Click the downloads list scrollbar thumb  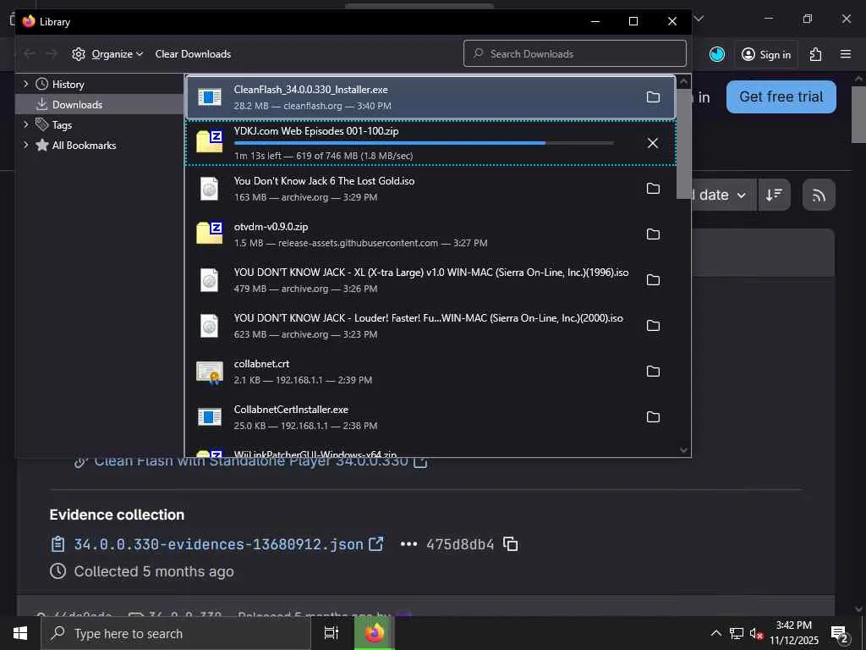click(683, 144)
